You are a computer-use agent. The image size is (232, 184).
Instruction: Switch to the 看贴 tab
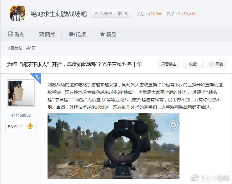(16, 34)
